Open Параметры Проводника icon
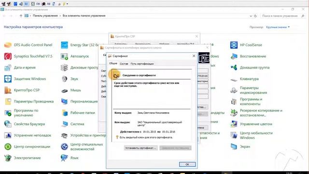This screenshot has height=174, width=309. coord(8,101)
